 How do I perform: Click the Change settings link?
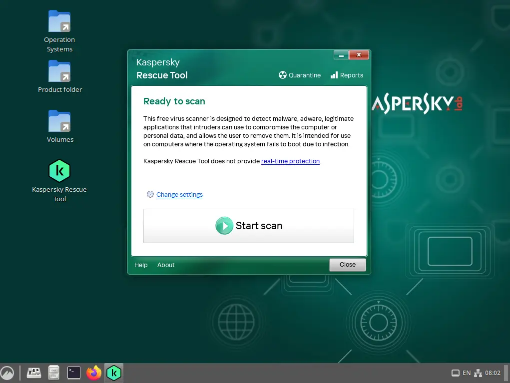click(x=179, y=195)
